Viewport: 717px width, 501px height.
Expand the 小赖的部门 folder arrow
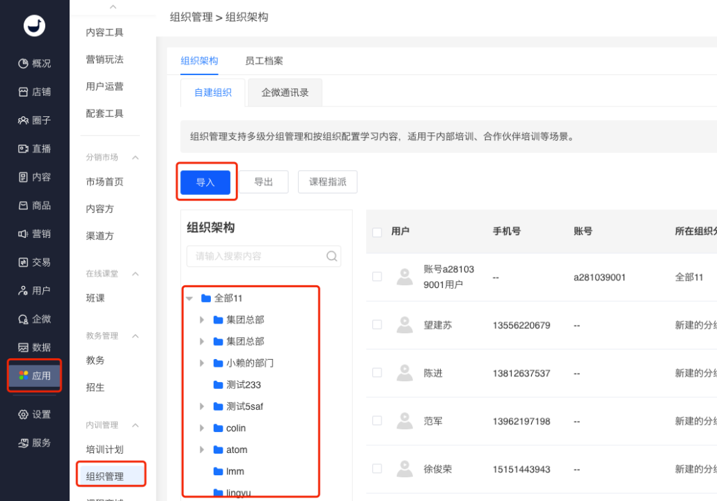tap(202, 363)
